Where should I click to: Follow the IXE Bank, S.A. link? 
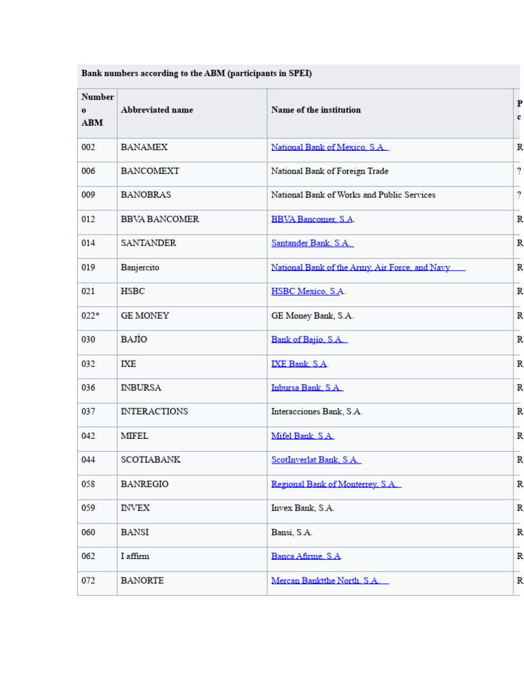[x=300, y=364]
